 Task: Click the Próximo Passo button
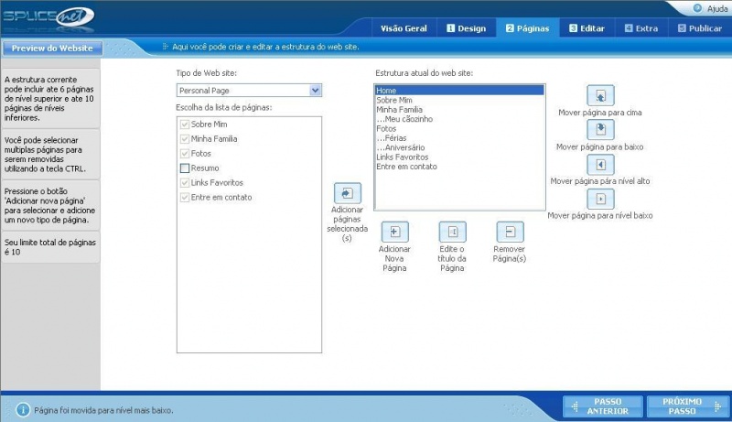click(x=688, y=406)
